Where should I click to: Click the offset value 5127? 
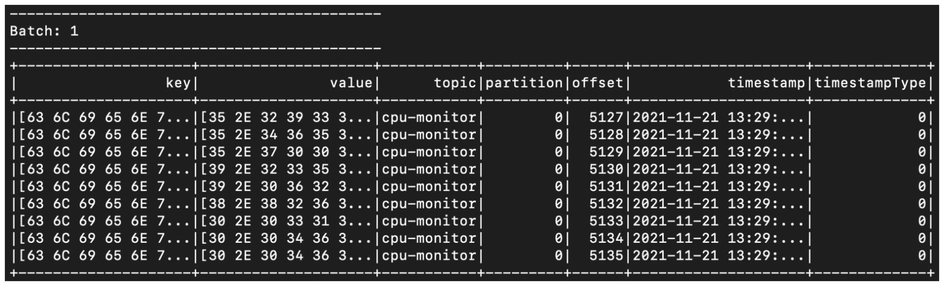pyautogui.click(x=606, y=118)
